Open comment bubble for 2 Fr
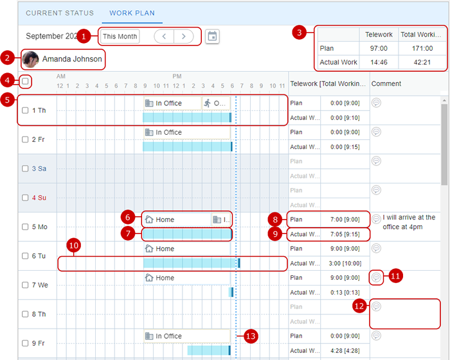The image size is (450, 360). point(376,132)
